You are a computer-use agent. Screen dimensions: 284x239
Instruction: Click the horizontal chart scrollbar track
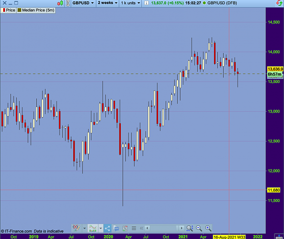[164, 228]
